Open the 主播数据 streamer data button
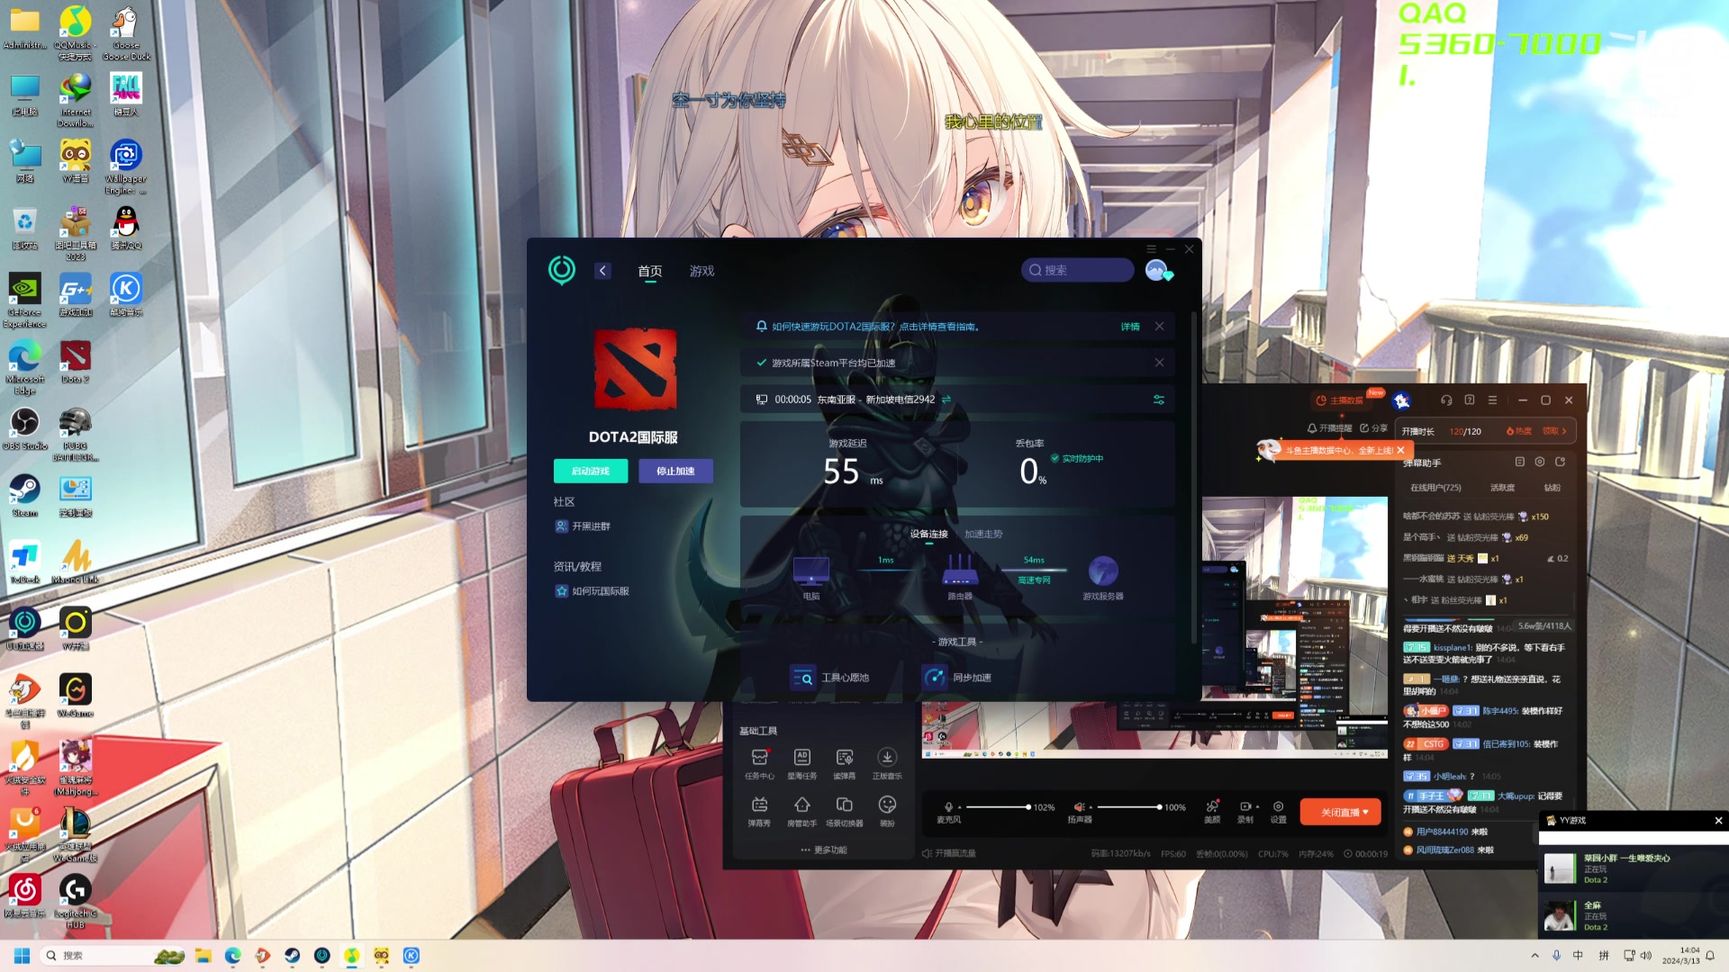 1339,400
